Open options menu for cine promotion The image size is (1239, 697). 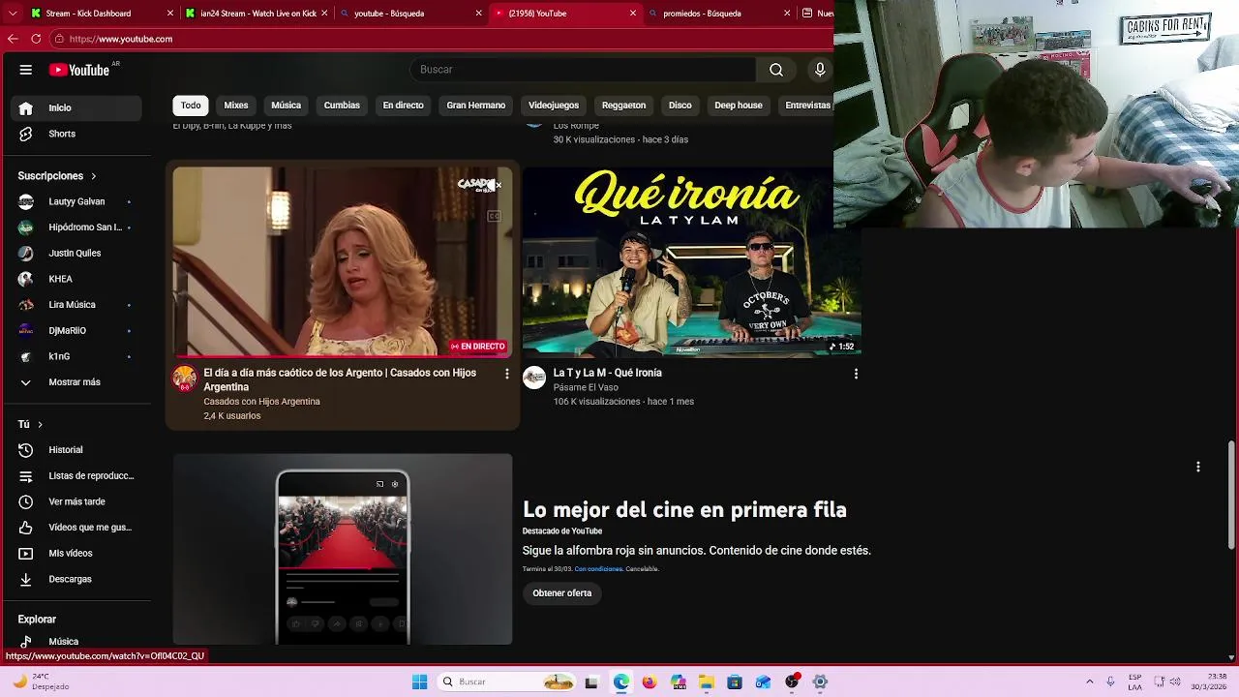click(1198, 467)
